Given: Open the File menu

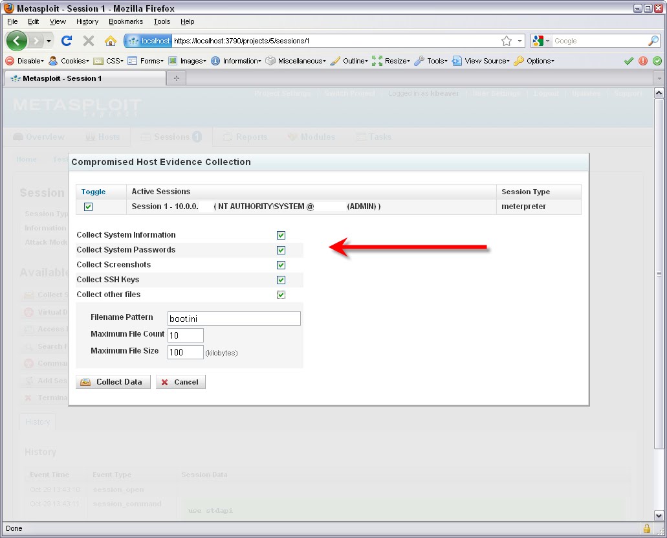Looking at the screenshot, I should pos(13,22).
